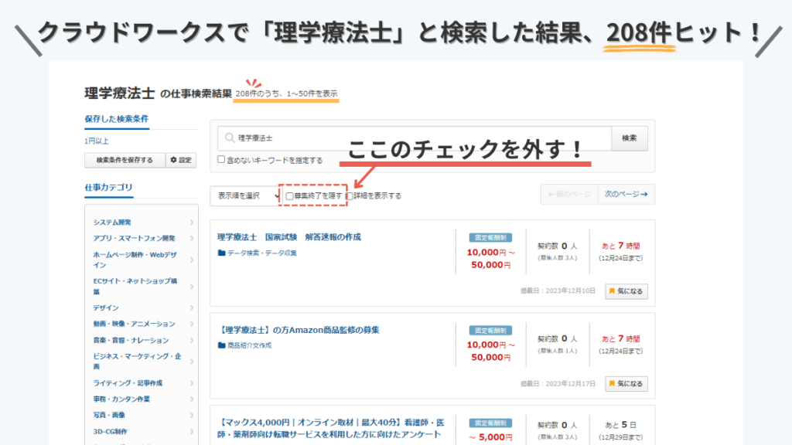
Task: Click the magnifier icon in search field
Action: 229,138
